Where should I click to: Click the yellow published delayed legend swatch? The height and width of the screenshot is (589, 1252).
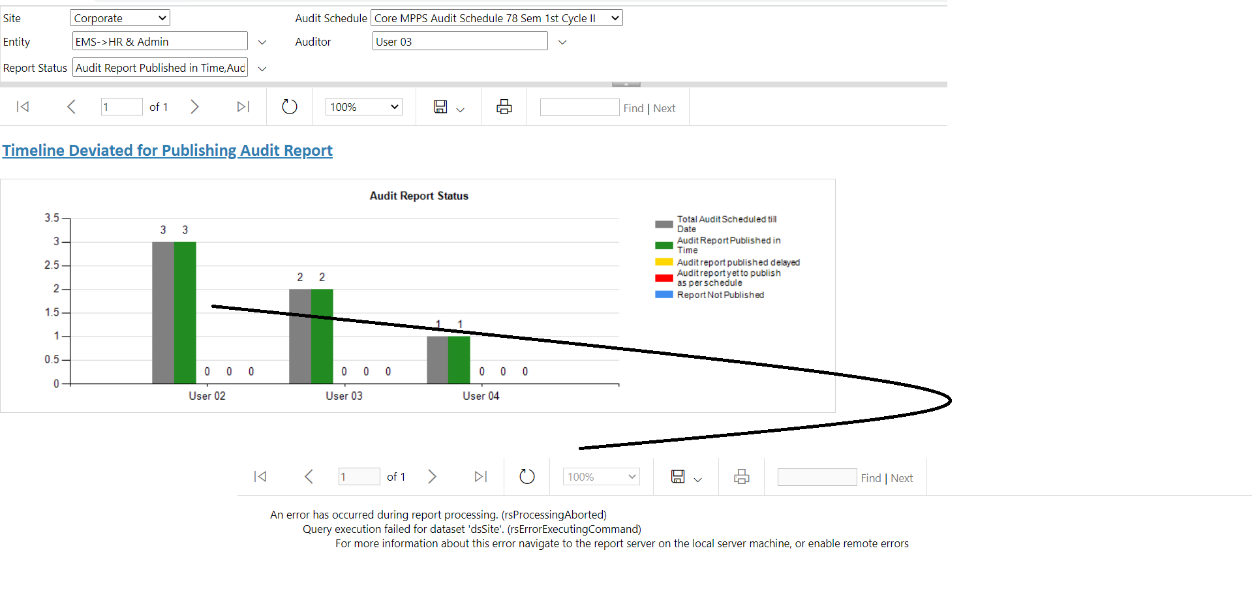click(664, 262)
